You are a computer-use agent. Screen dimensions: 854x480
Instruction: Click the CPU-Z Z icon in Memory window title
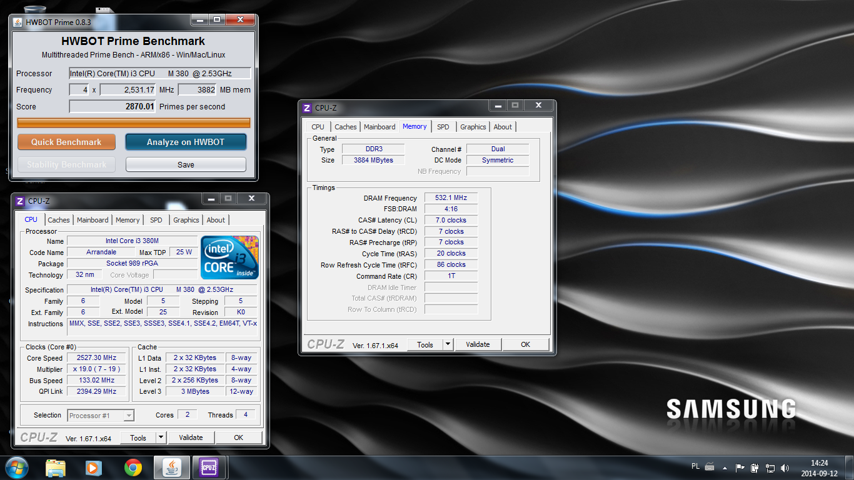click(x=307, y=108)
